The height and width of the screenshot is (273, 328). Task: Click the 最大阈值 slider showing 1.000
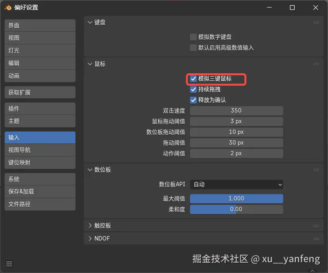click(236, 199)
